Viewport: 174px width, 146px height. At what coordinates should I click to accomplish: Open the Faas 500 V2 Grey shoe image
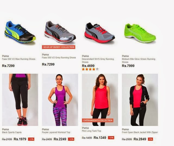(60, 32)
